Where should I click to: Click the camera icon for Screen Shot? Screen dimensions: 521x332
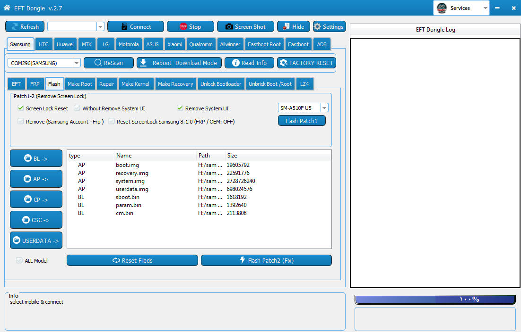(x=229, y=26)
